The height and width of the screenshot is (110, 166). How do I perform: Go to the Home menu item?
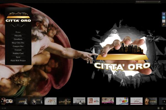click(x=18, y=32)
